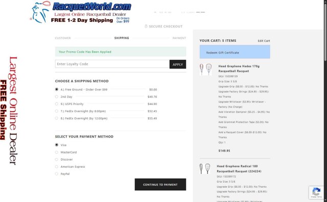The height and width of the screenshot is (202, 327).
Task: Click Redeem Gift Certificate banner
Action: [x=235, y=52]
